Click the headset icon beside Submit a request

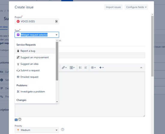(18, 70)
